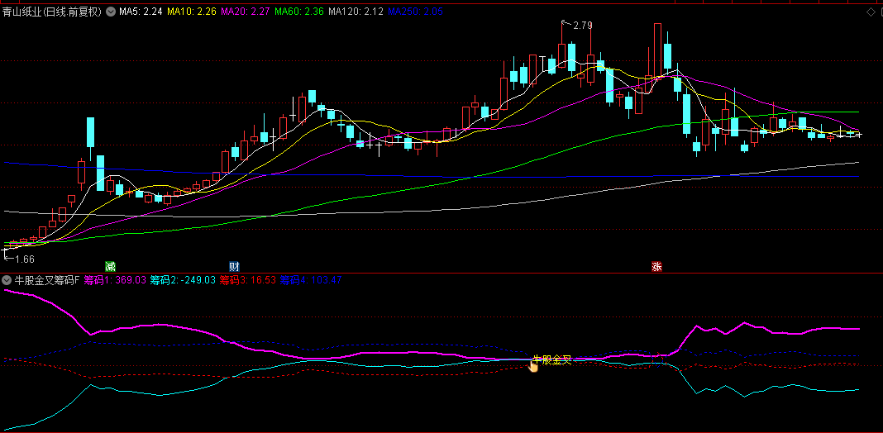The height and width of the screenshot is (433, 883).
Task: Click the 2.79 highest price label
Action: (583, 25)
